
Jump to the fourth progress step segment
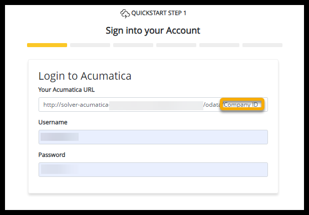point(176,45)
